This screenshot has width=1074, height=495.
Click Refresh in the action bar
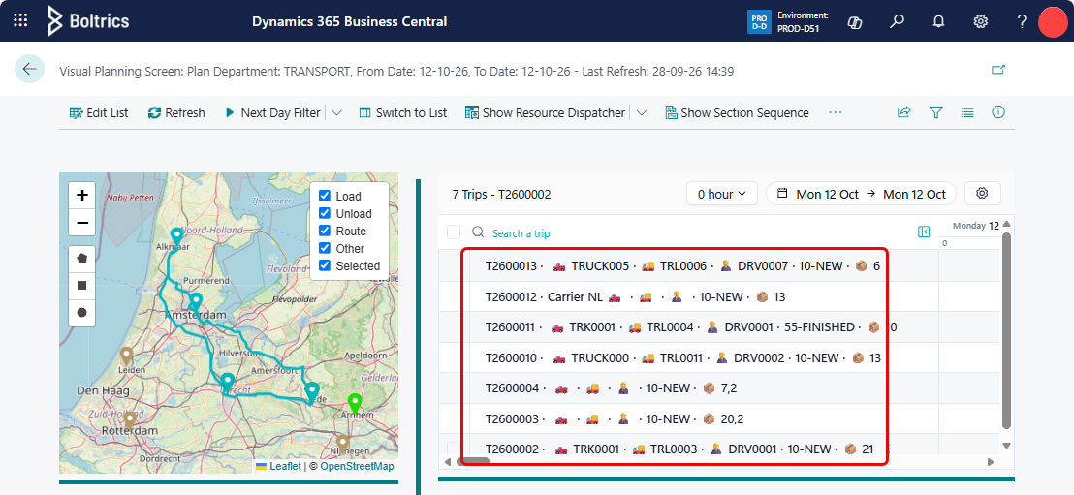point(176,113)
